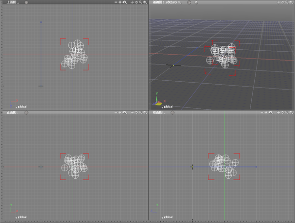This screenshot has width=295, height=223.
Task: Select the metaball cluster in right view
Action: click(x=224, y=164)
